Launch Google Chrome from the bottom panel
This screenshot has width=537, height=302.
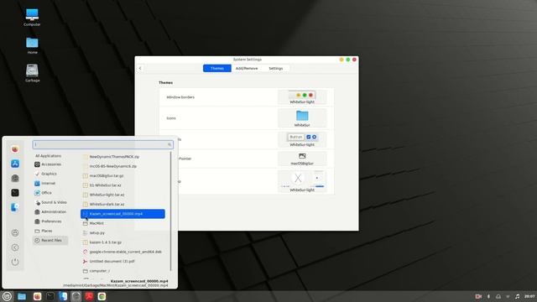pyautogui.click(x=102, y=296)
